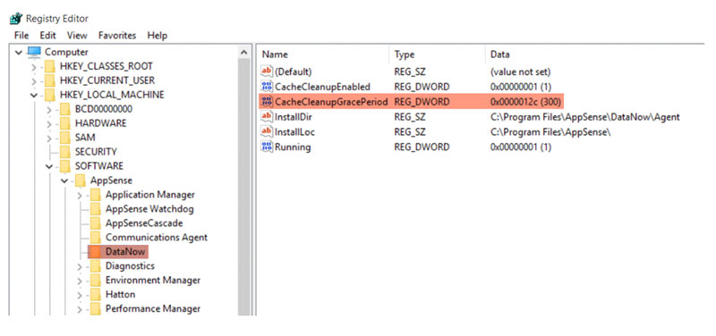Expand the Hatton key
716x336 pixels.
[x=80, y=295]
